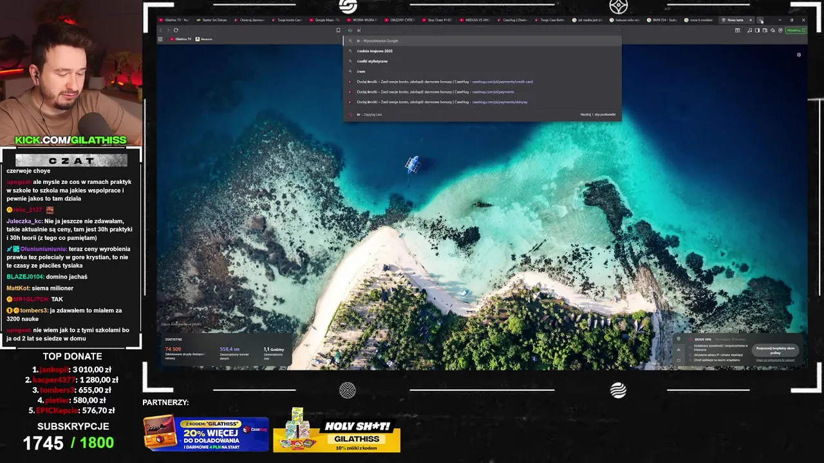The width and height of the screenshot is (824, 463).
Task: Select suggestion 'średnia krajowa 2025'
Action: 482,51
